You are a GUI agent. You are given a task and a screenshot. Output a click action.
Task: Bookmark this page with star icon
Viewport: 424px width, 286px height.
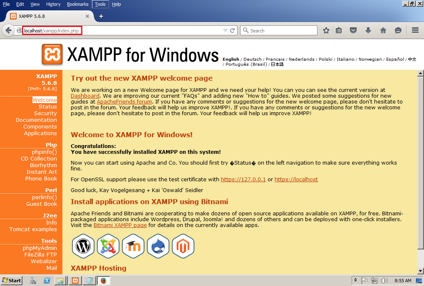[x=326, y=30]
